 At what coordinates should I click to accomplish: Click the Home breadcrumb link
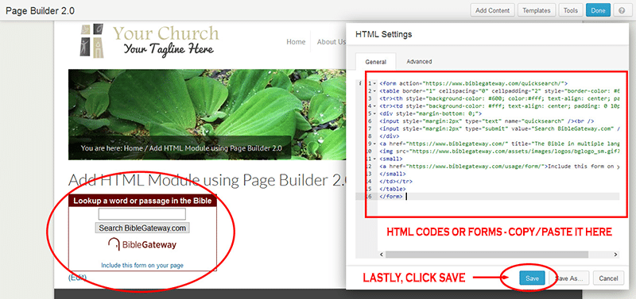134,148
